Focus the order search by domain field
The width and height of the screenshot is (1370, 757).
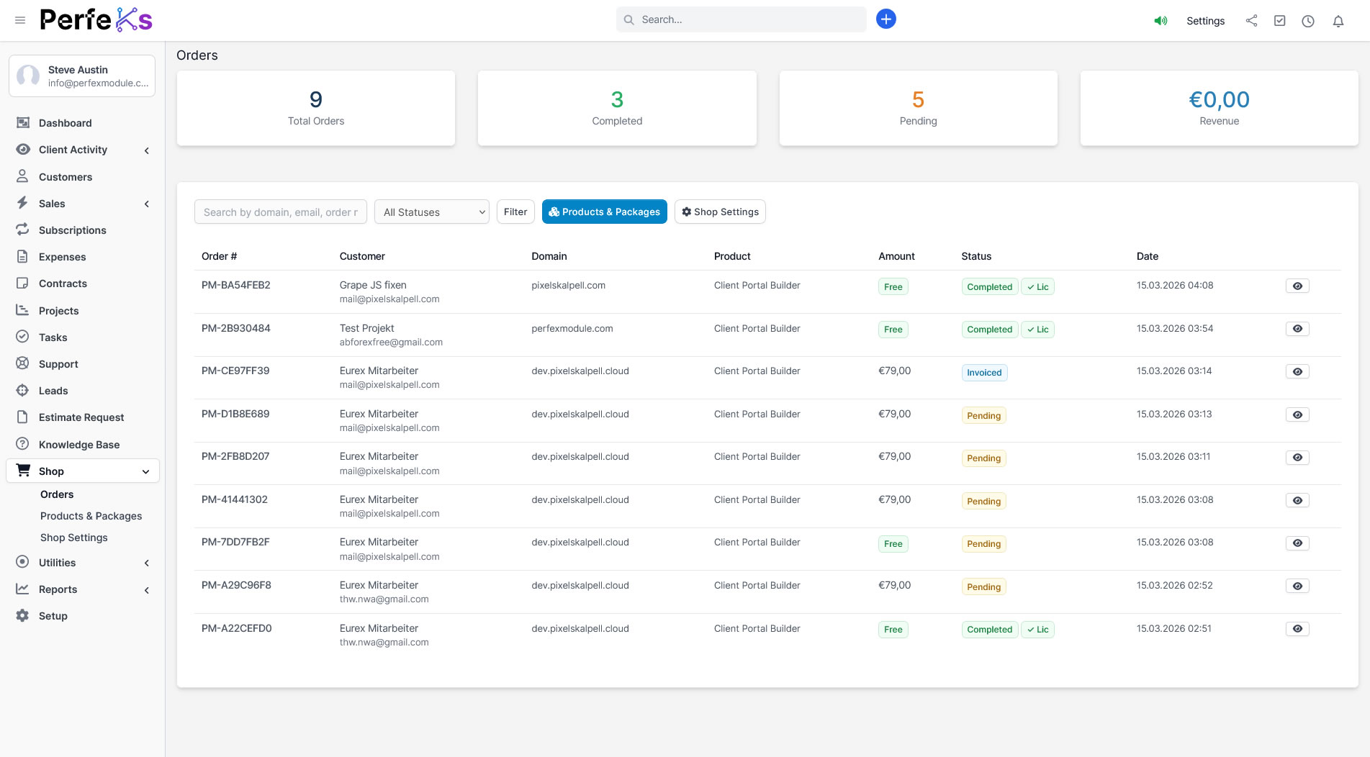point(280,212)
